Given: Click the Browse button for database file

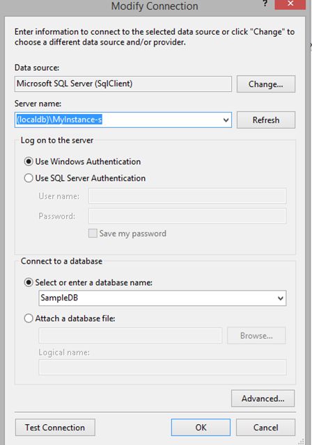Looking at the screenshot, I should [x=256, y=335].
